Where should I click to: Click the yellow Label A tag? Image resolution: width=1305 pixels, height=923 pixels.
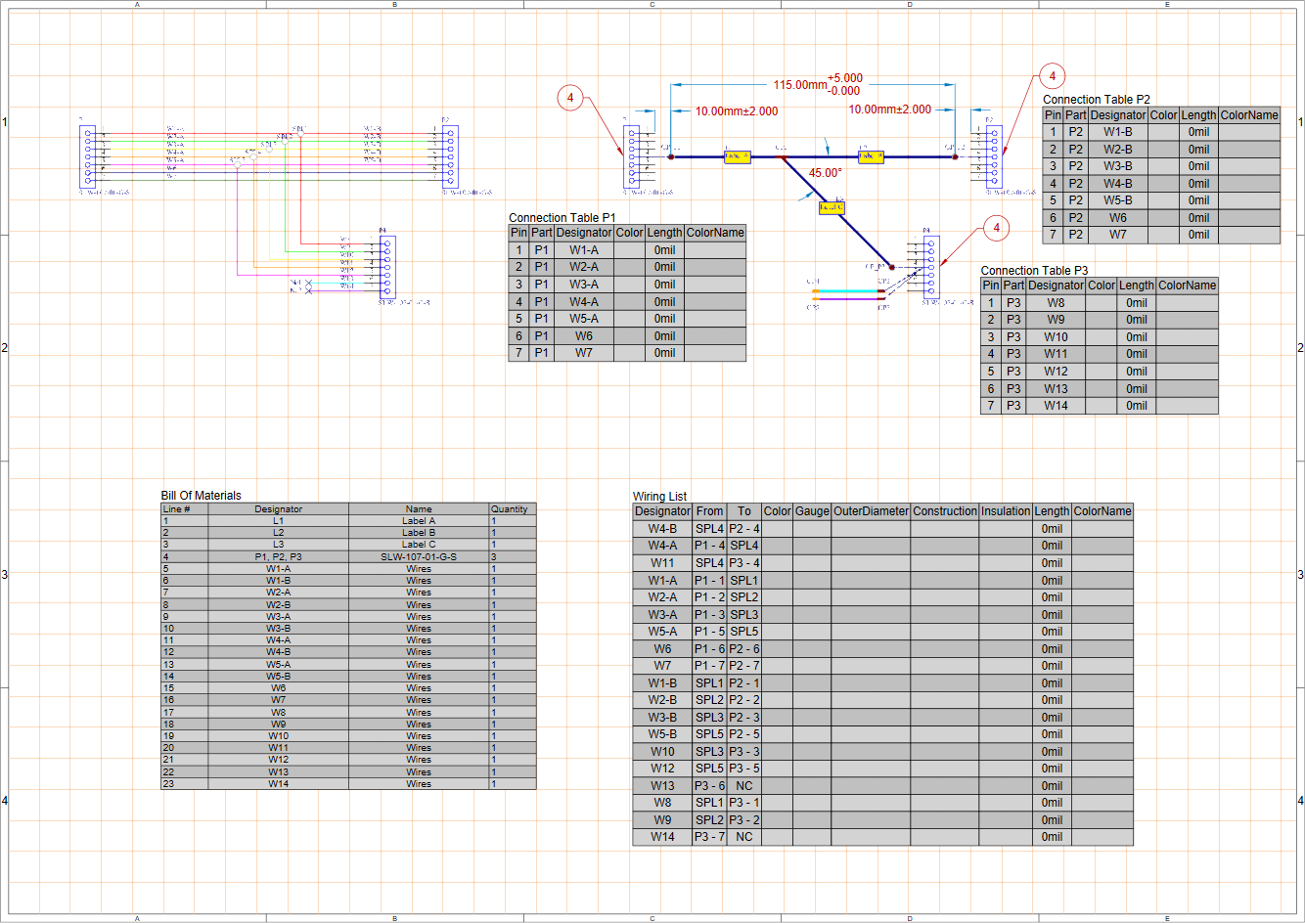point(738,157)
